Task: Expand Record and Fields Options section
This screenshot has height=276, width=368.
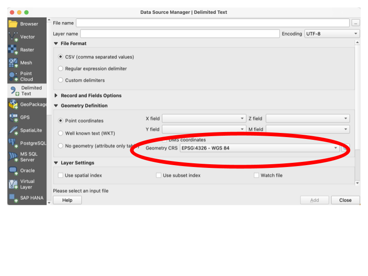Action: 56,96
